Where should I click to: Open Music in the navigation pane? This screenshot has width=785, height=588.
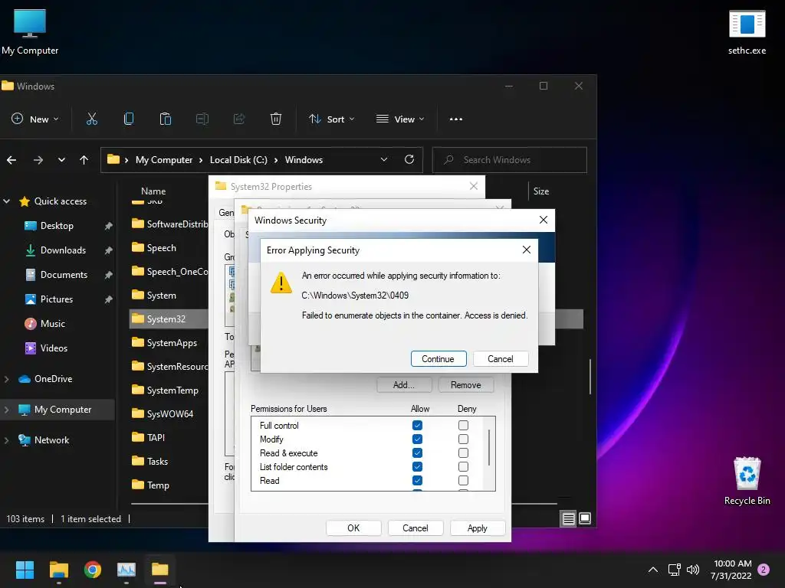coord(53,324)
